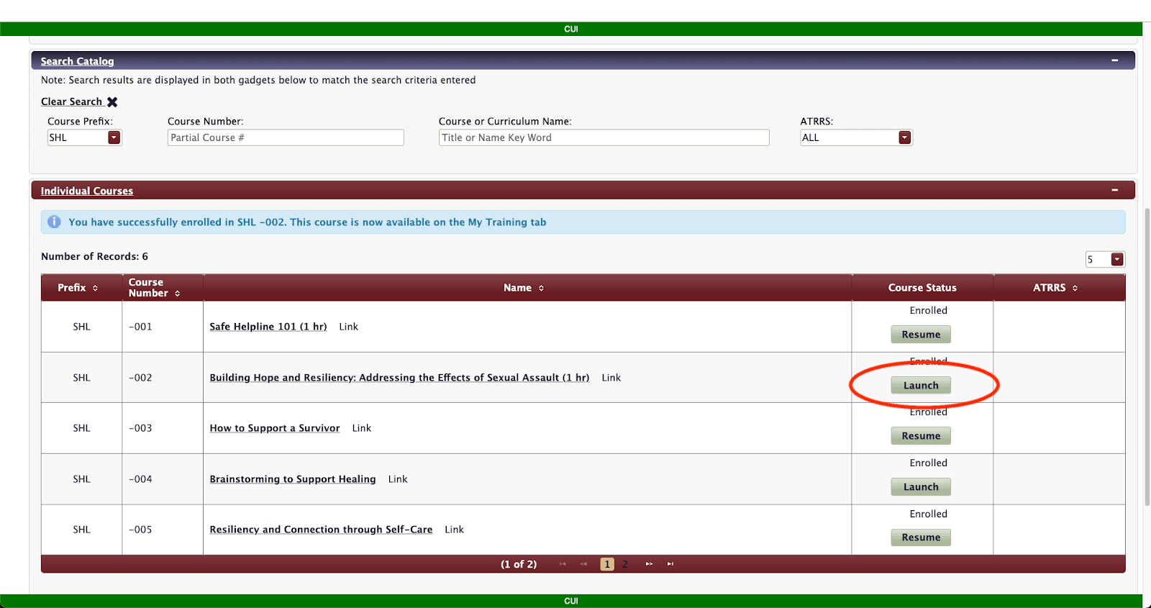The height and width of the screenshot is (608, 1151).
Task: Sort the table by the Prefix column
Action: point(95,288)
